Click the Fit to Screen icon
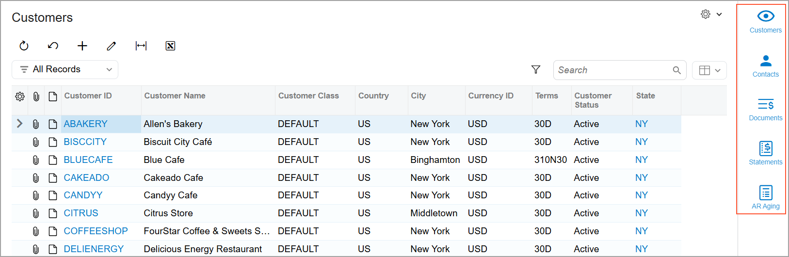 point(141,46)
